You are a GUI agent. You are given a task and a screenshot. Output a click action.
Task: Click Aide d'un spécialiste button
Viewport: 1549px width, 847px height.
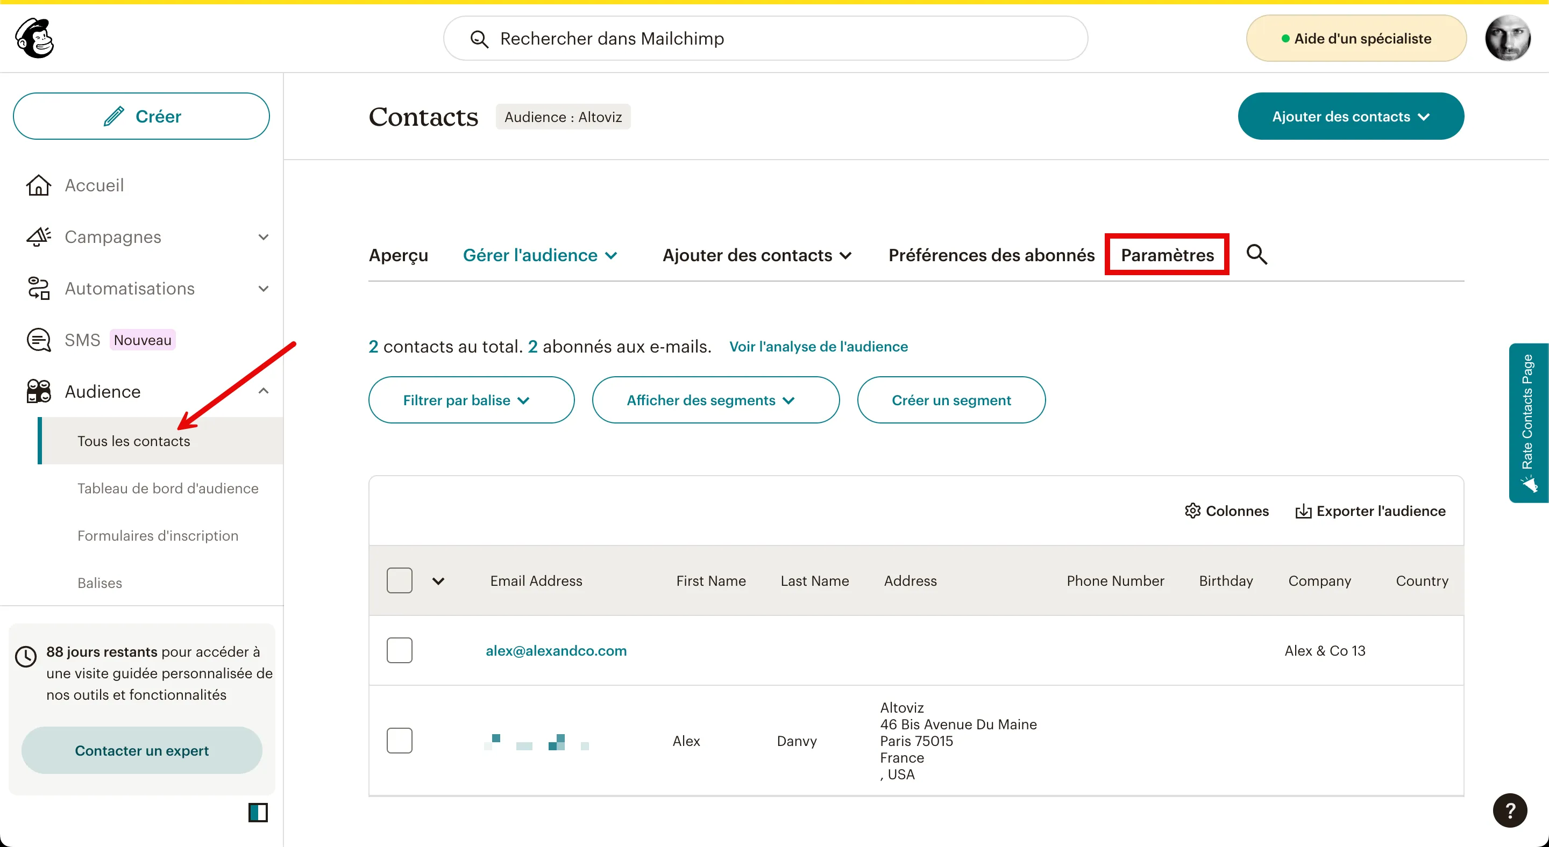1356,39
